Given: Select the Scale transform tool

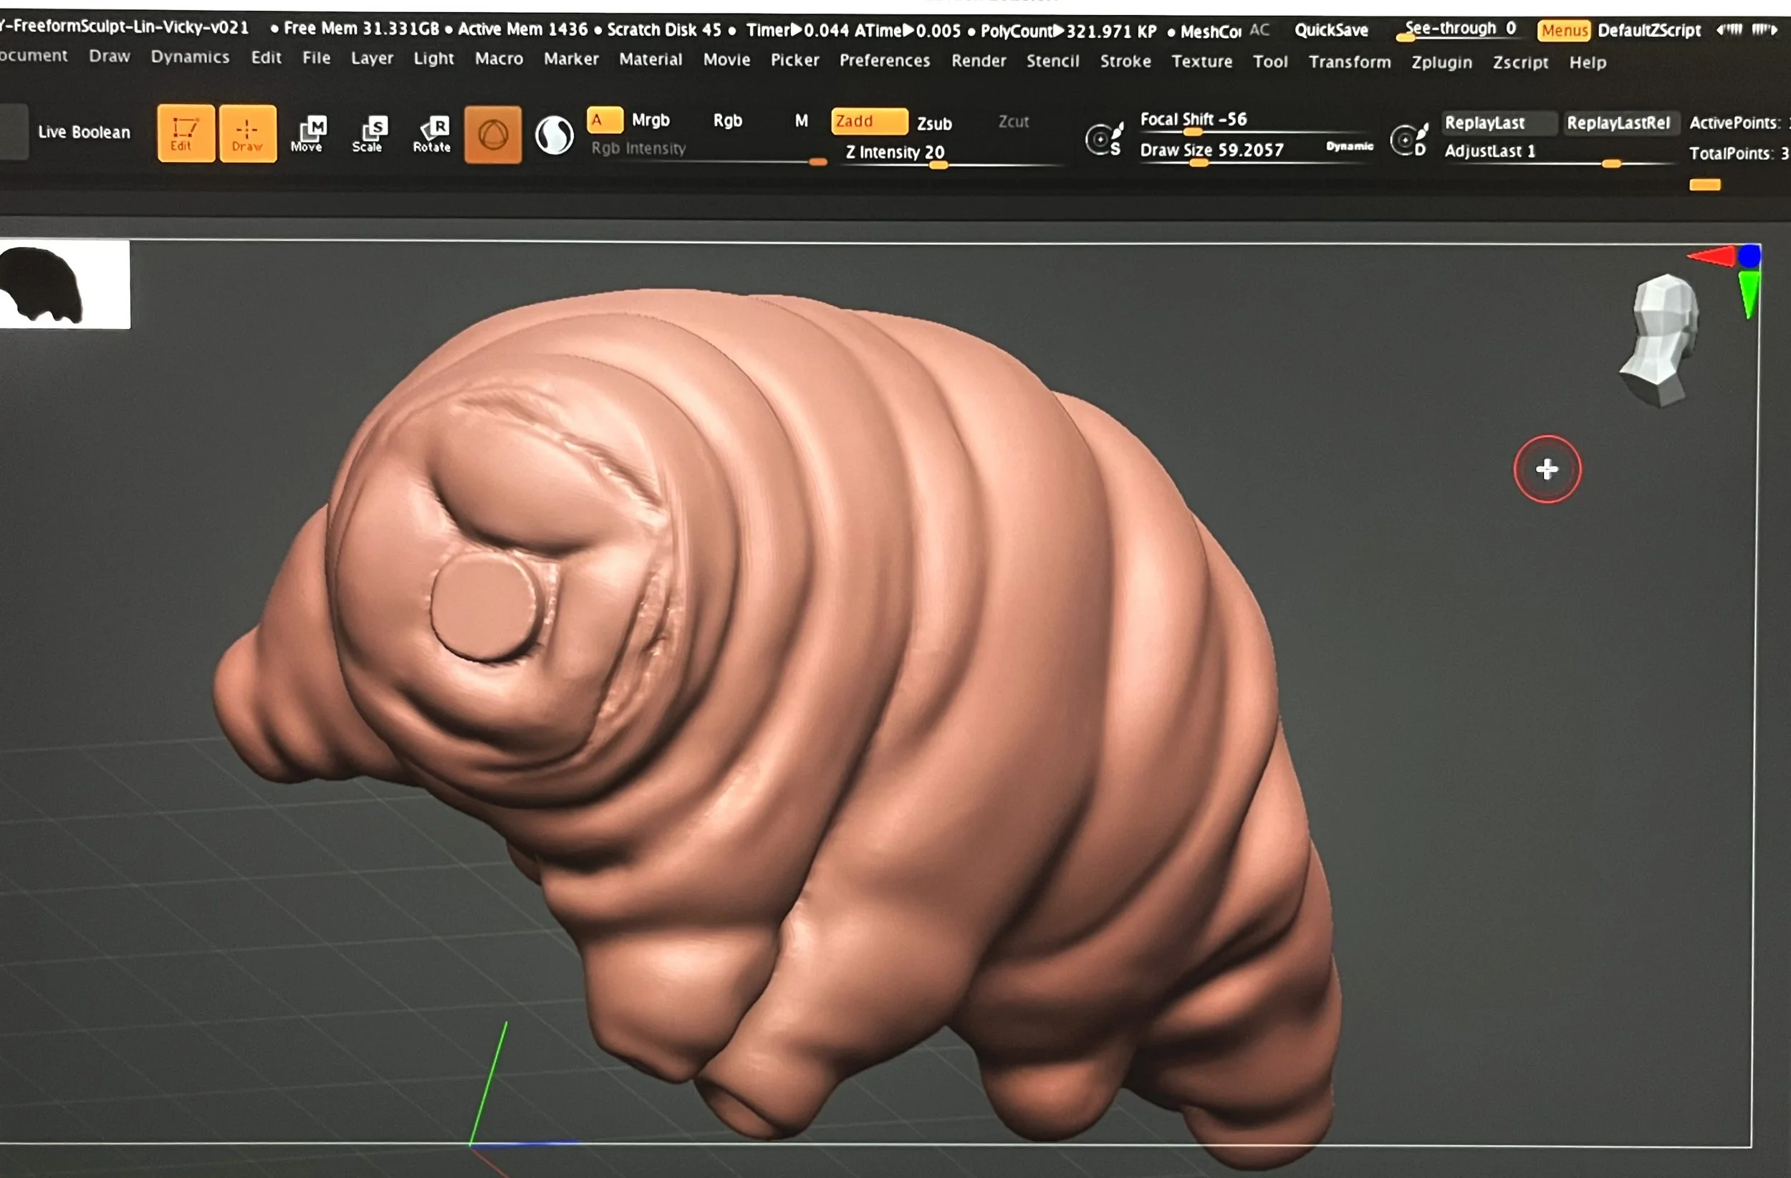Looking at the screenshot, I should coord(368,135).
